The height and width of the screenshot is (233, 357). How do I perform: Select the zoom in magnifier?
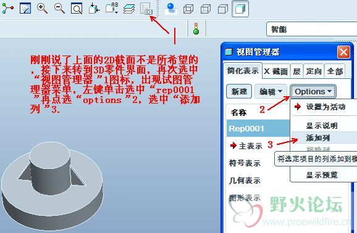click(x=43, y=9)
